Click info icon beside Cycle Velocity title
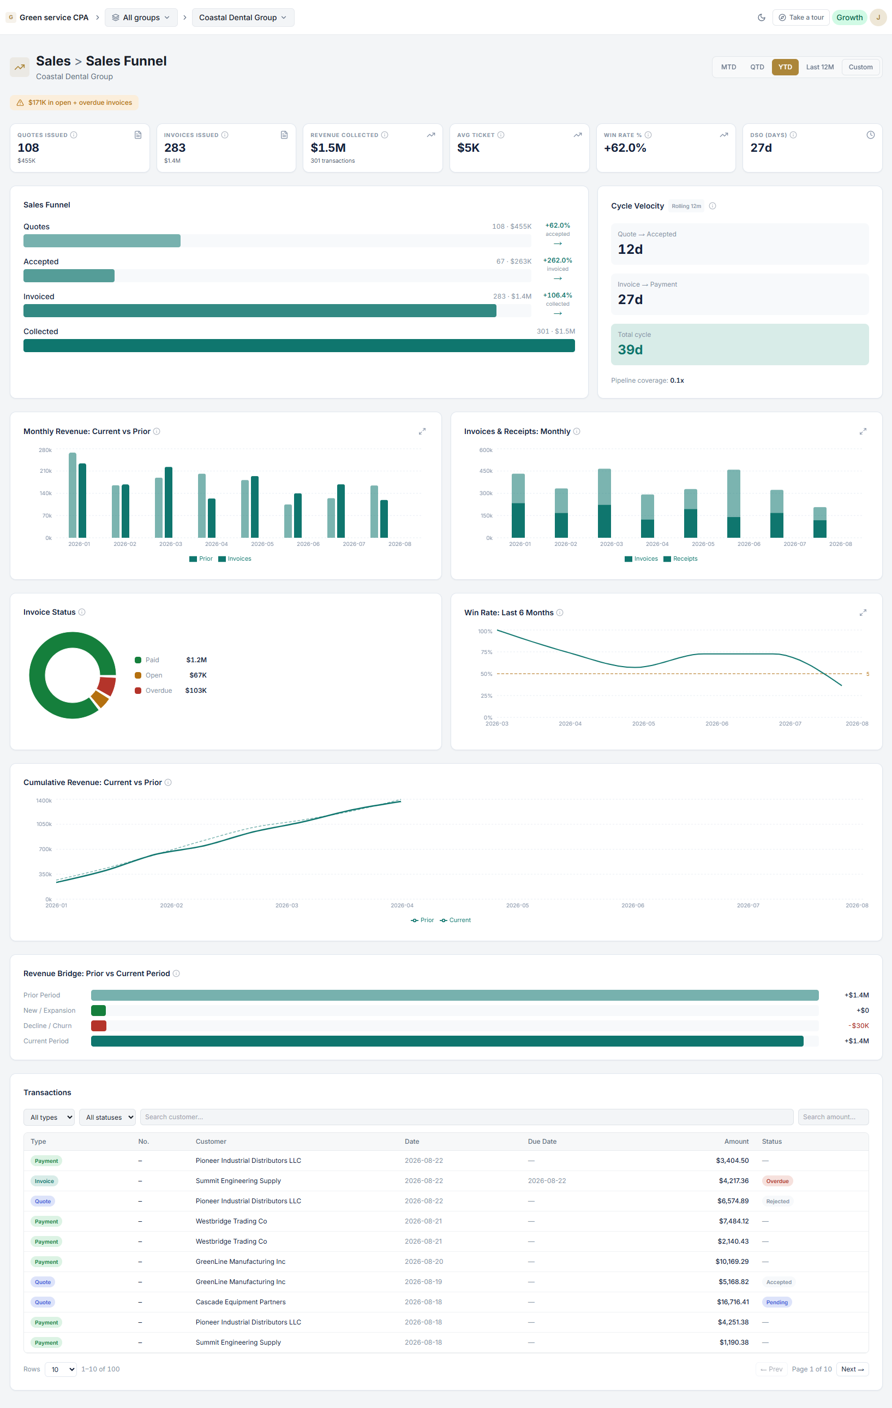Viewport: 892px width, 1408px height. point(712,206)
